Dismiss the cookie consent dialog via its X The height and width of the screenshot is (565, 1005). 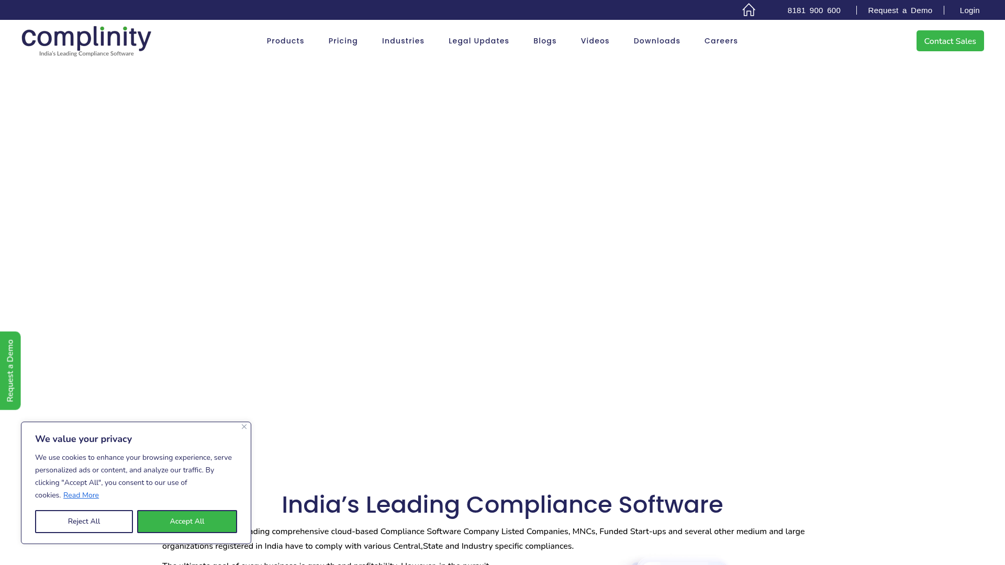(x=244, y=427)
